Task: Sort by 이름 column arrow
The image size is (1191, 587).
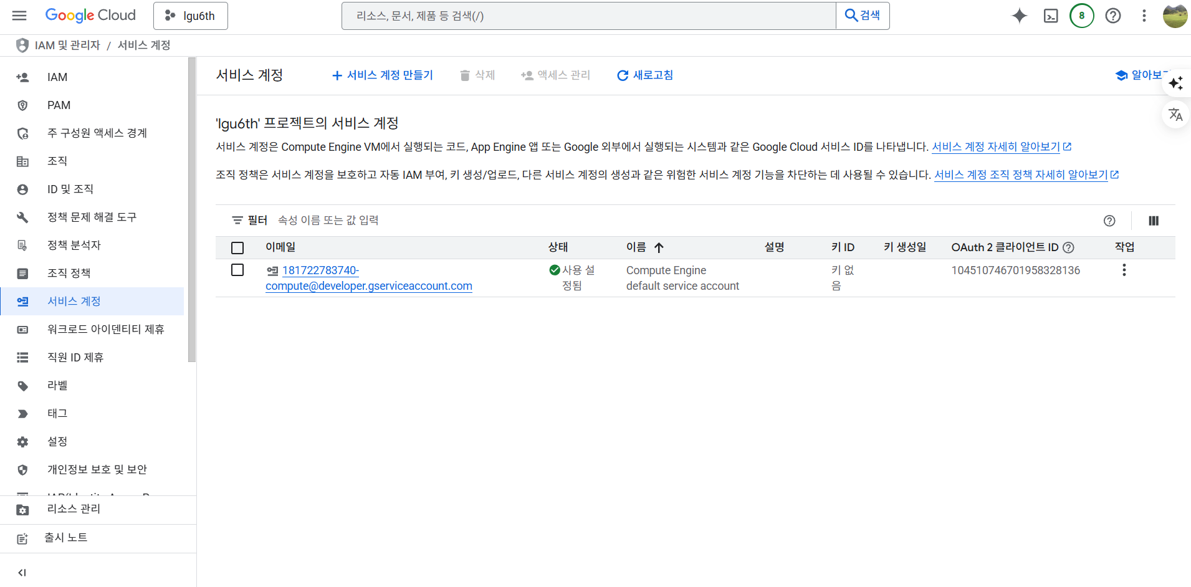Action: (x=659, y=248)
